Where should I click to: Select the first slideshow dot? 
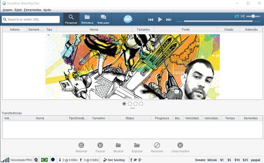pyautogui.click(x=124, y=104)
